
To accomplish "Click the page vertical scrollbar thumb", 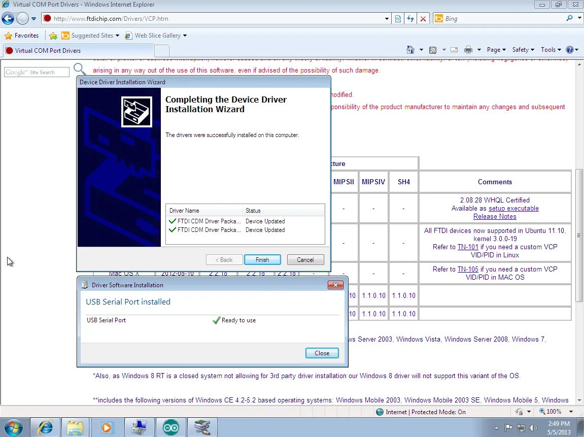I will (579, 236).
